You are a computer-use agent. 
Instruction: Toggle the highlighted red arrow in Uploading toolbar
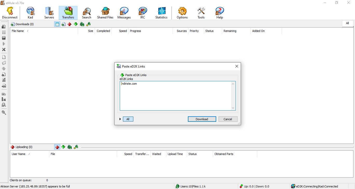pyautogui.click(x=57, y=147)
